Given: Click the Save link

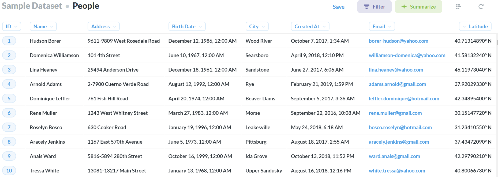Looking at the screenshot, I should coord(339,7).
